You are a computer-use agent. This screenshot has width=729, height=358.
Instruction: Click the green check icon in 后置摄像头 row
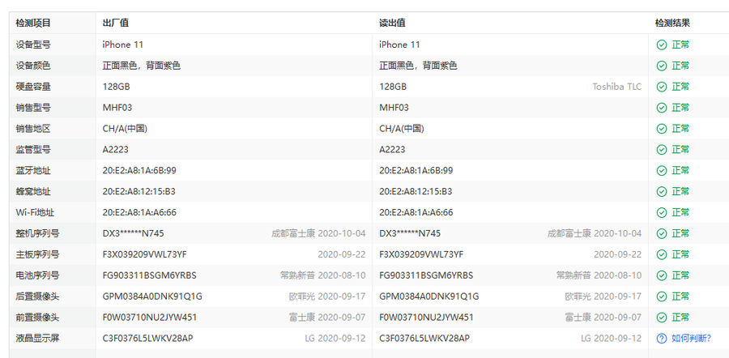coord(662,296)
